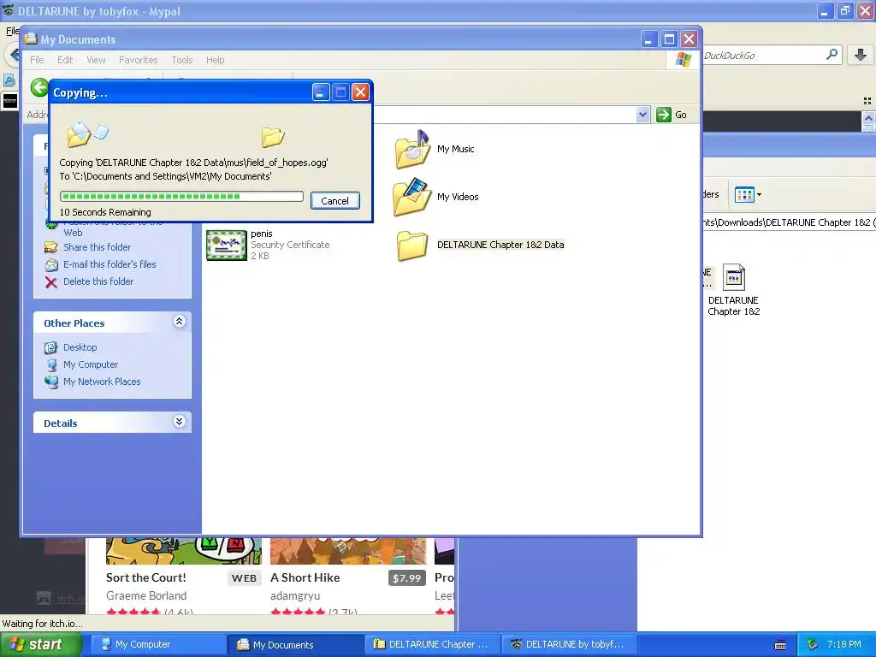Screen dimensions: 876x657
Task: Click E-mail this folder's files
Action: [109, 264]
